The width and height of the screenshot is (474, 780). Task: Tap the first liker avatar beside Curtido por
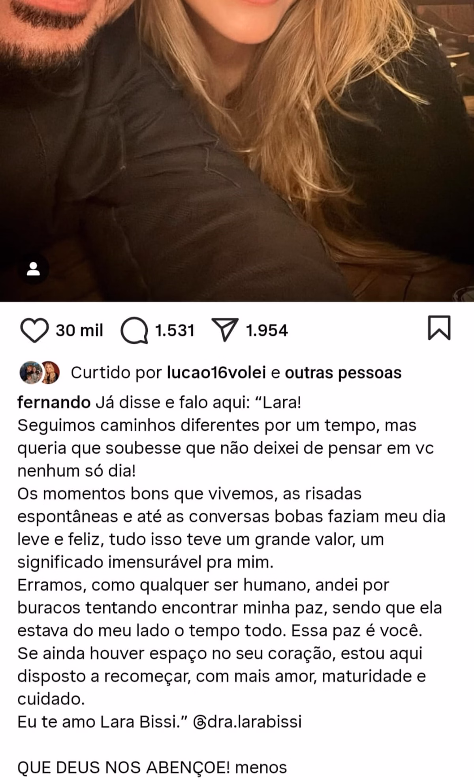30,372
